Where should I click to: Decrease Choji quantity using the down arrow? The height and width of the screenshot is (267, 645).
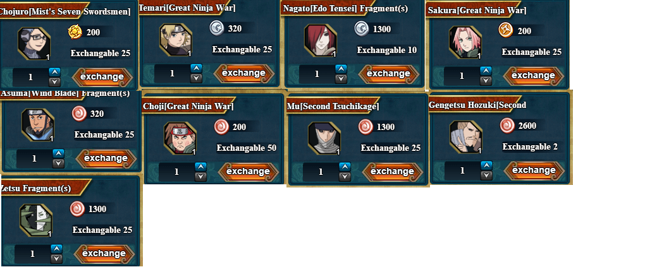[200, 176]
